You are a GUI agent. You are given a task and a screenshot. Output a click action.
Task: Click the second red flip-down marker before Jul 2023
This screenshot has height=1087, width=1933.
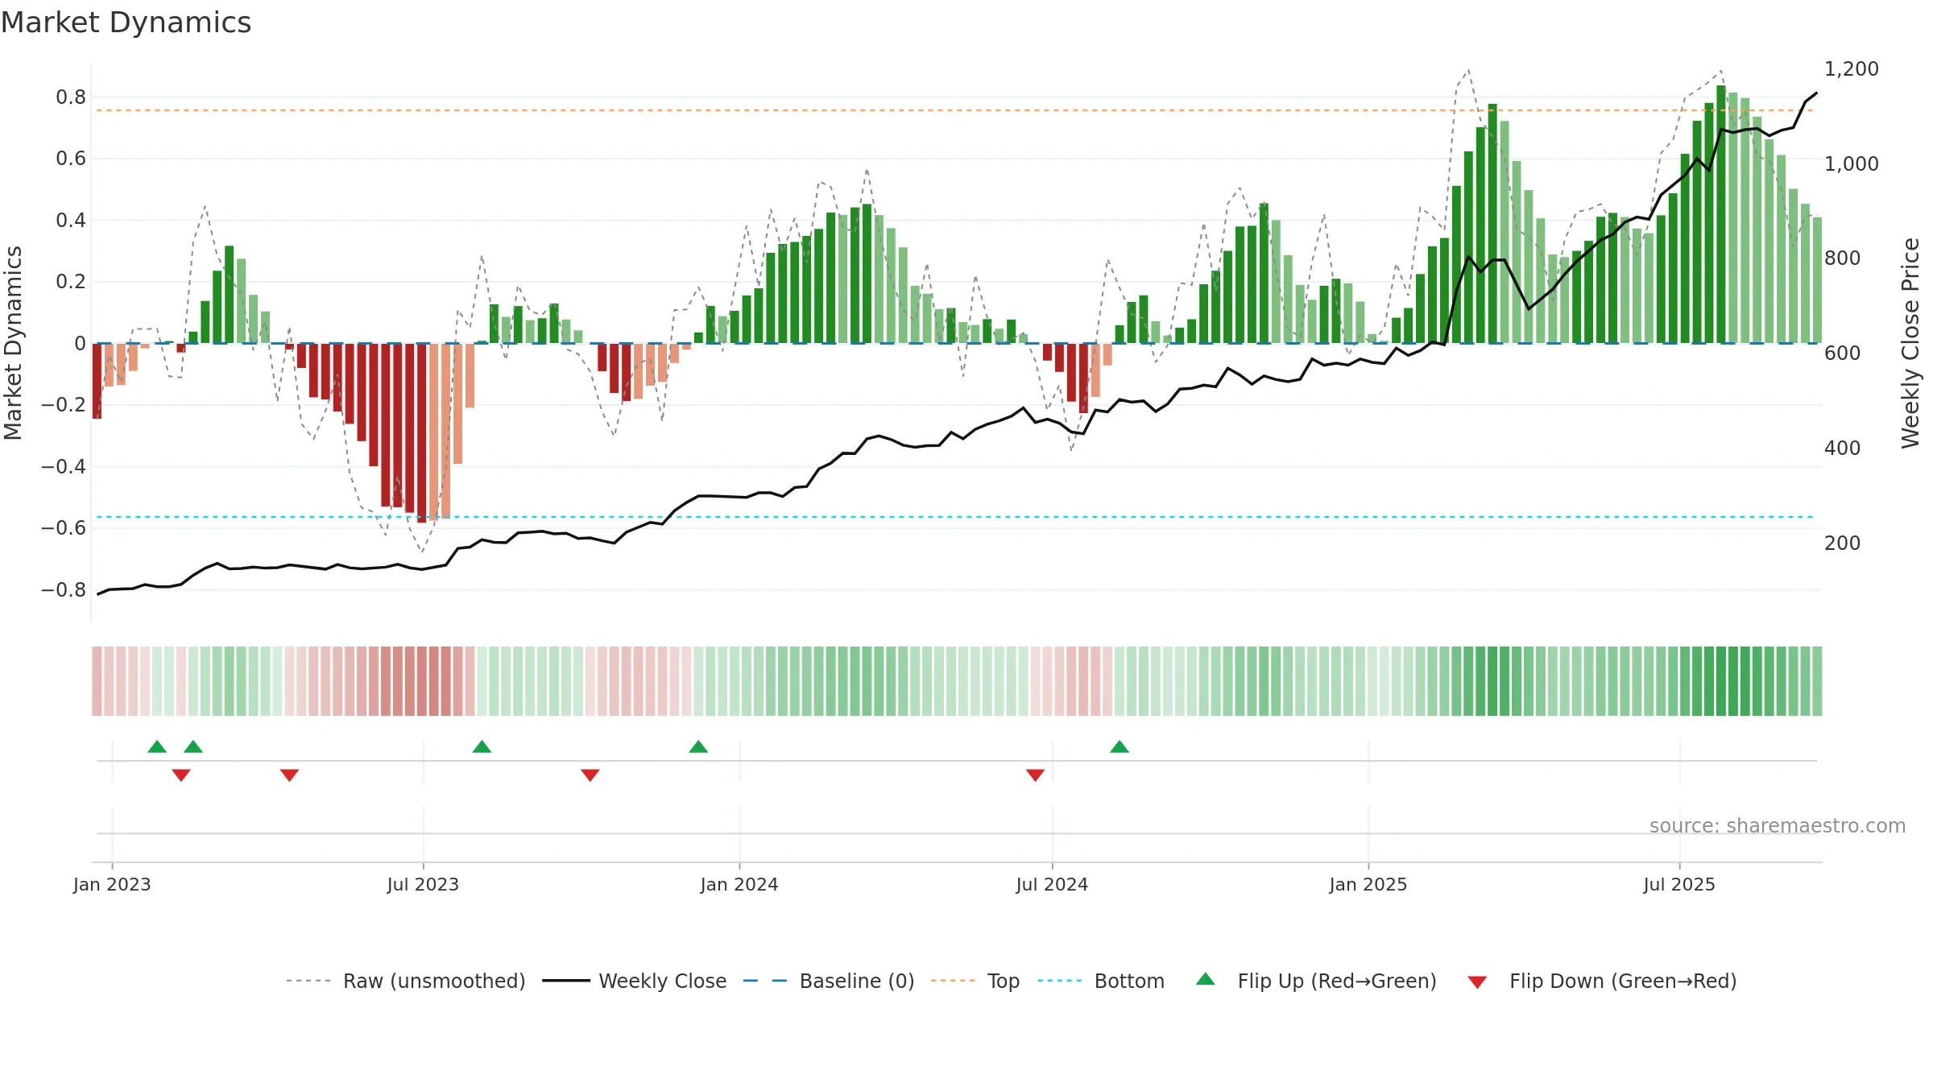click(x=289, y=775)
